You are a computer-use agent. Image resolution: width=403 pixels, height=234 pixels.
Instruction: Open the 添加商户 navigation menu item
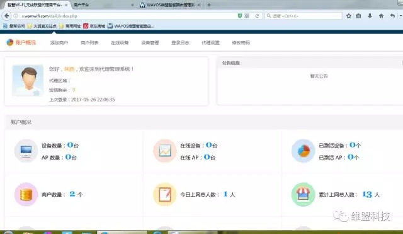(x=59, y=43)
